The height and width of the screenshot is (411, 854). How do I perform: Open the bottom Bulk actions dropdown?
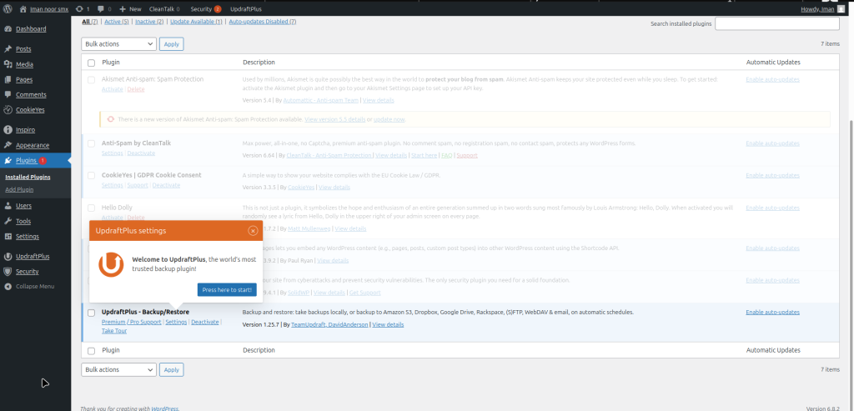coord(118,369)
